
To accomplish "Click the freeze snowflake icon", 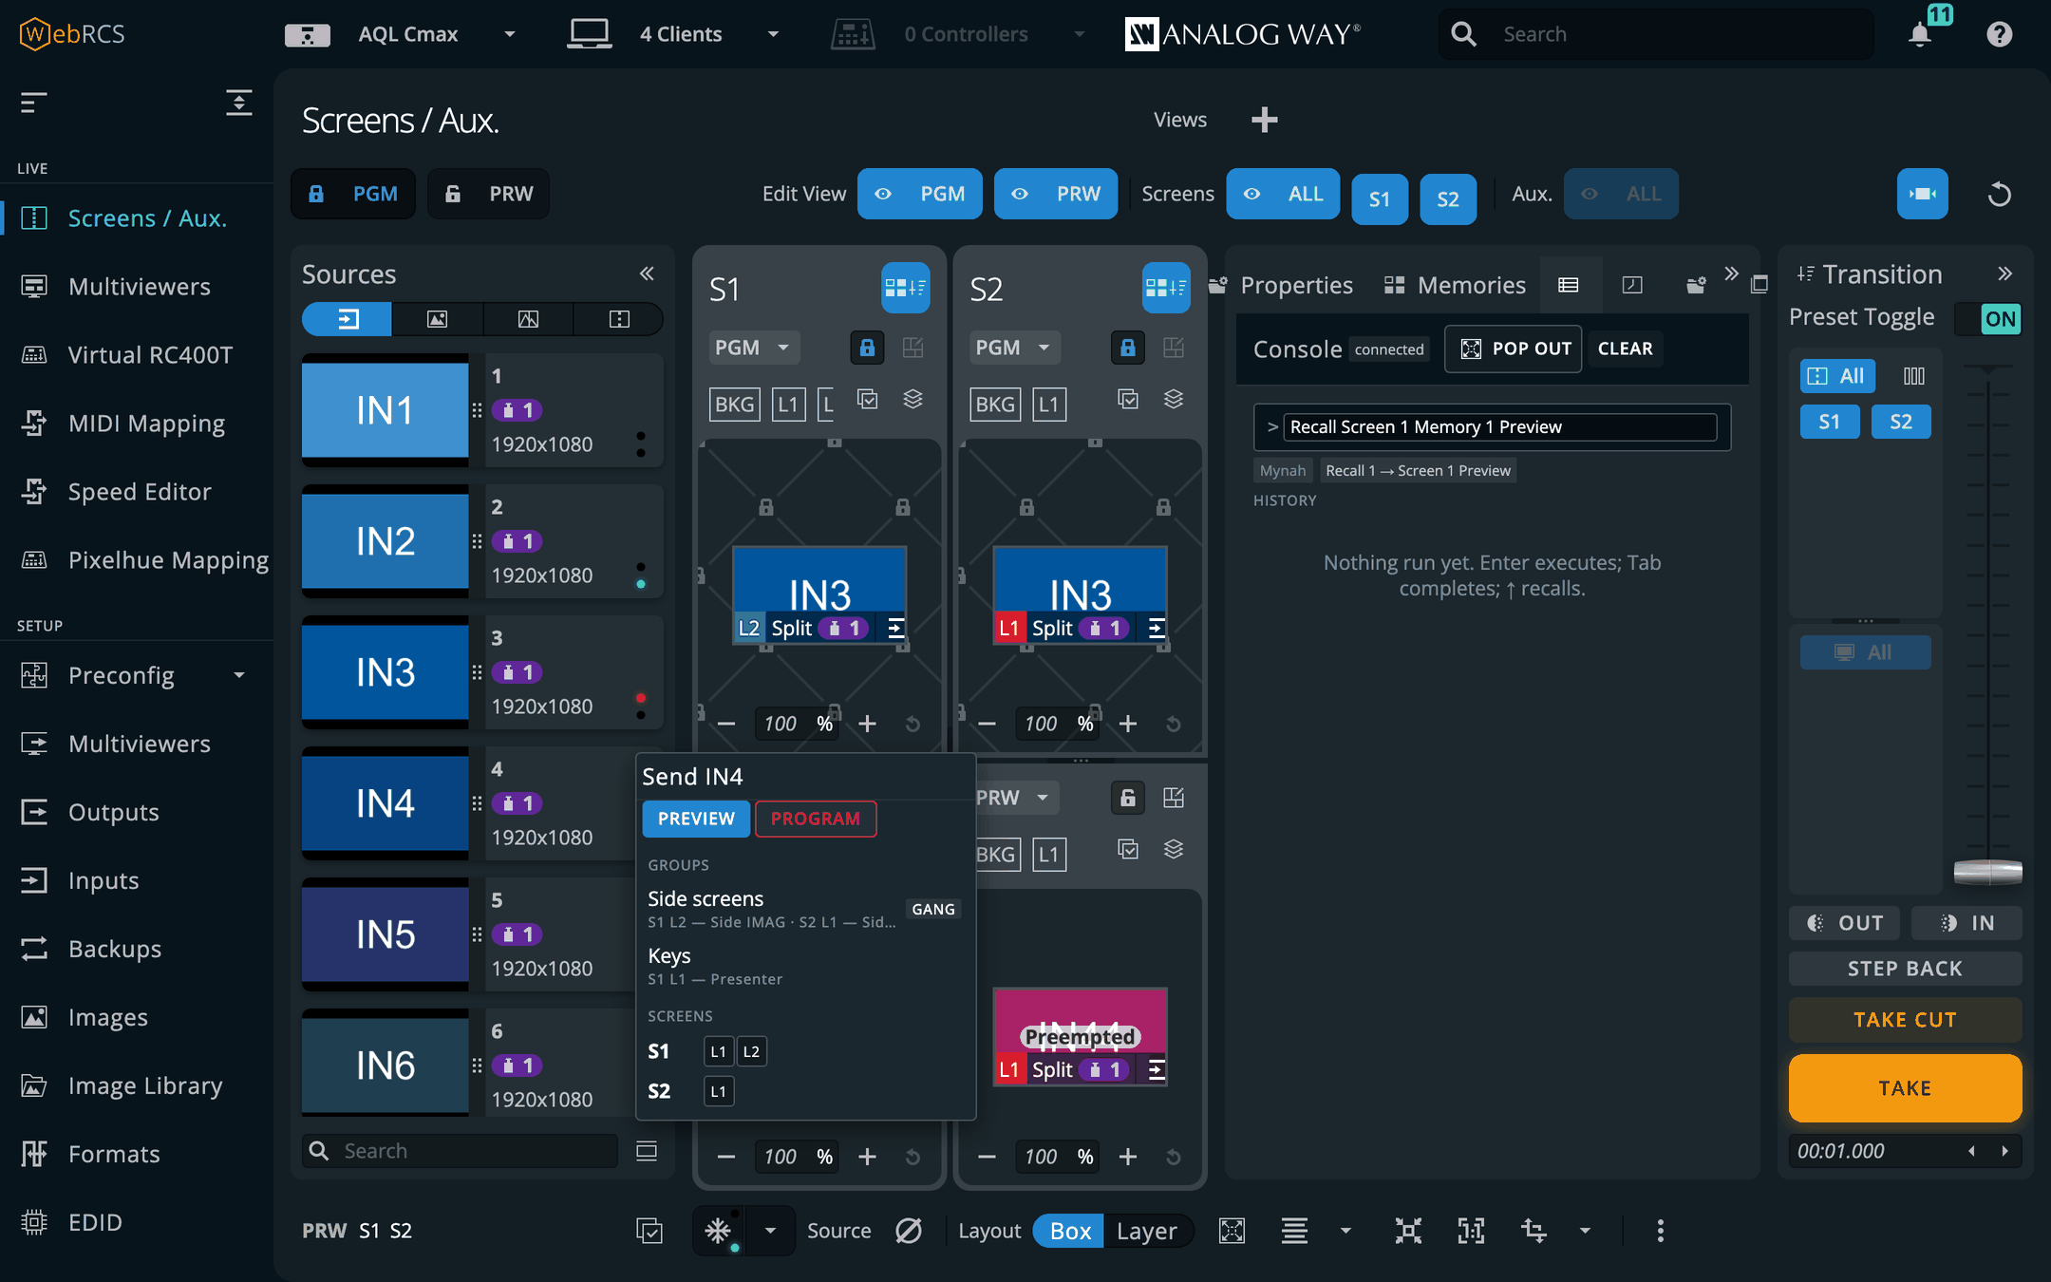I will coord(718,1231).
